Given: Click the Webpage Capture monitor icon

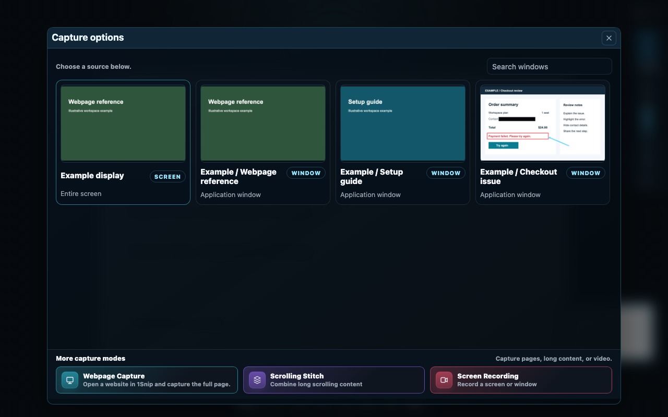Looking at the screenshot, I should point(70,380).
